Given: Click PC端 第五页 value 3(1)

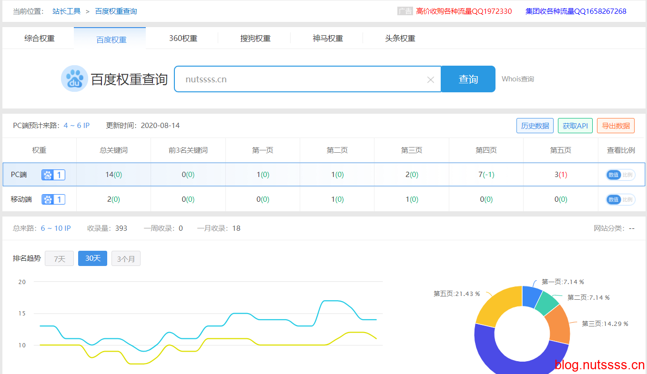Looking at the screenshot, I should [x=561, y=175].
